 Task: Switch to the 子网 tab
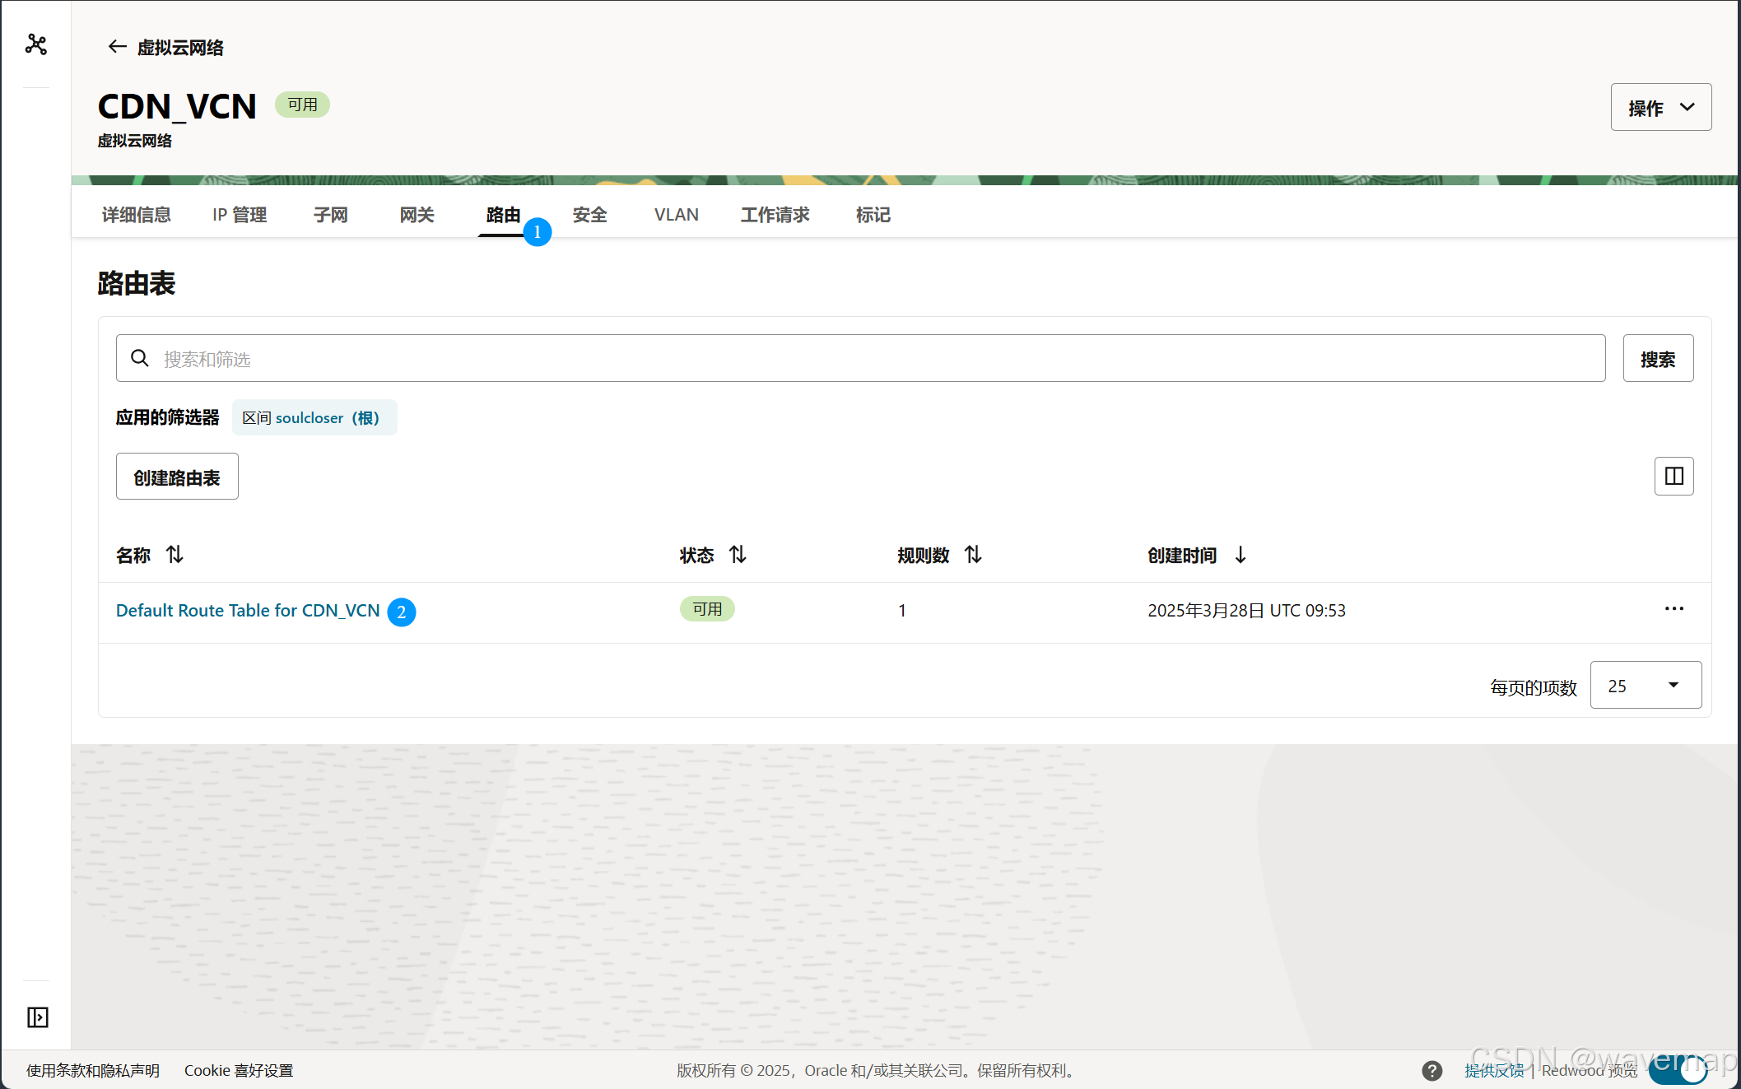pyautogui.click(x=330, y=215)
